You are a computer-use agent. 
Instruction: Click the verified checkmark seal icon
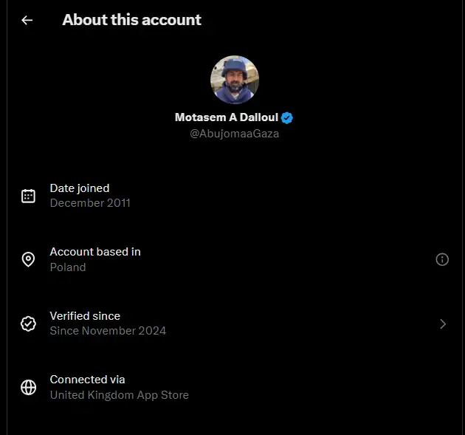point(28,323)
